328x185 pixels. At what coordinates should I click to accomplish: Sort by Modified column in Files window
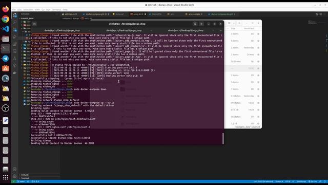point(249,29)
